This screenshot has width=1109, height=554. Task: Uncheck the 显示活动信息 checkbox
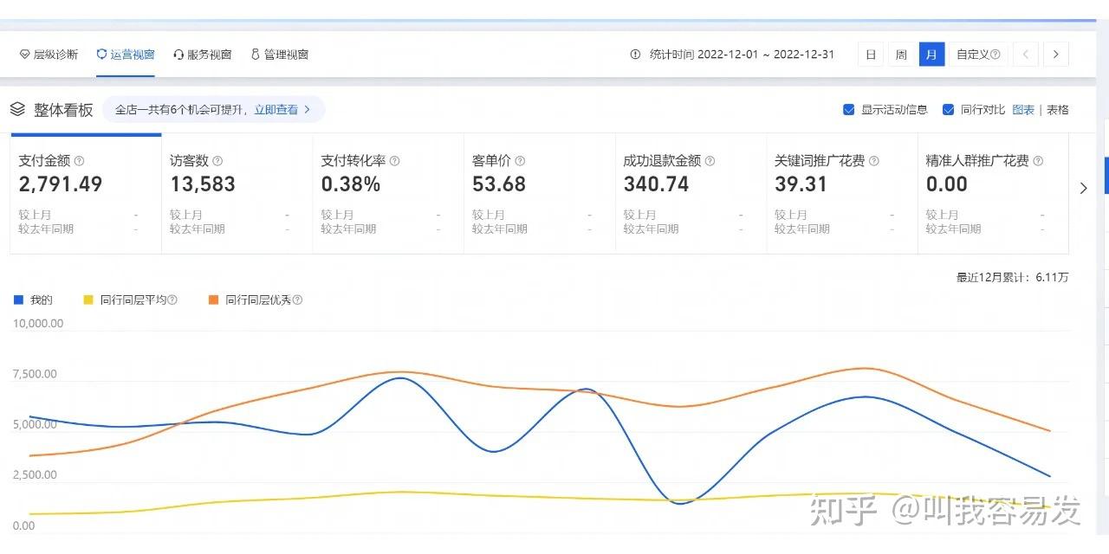pyautogui.click(x=849, y=110)
